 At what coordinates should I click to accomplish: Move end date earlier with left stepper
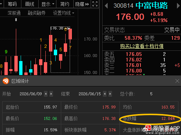(x=105, y=94)
